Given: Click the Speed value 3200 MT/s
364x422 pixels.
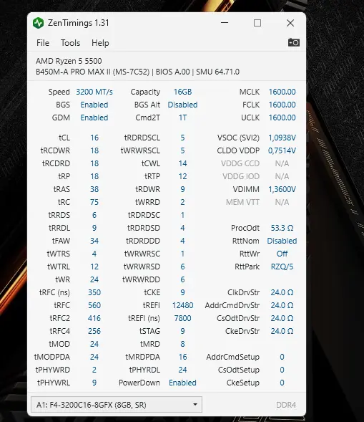Looking at the screenshot, I should pyautogui.click(x=94, y=92).
